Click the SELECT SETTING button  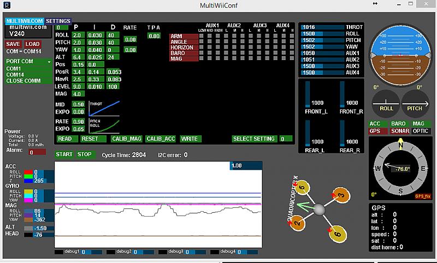point(254,139)
